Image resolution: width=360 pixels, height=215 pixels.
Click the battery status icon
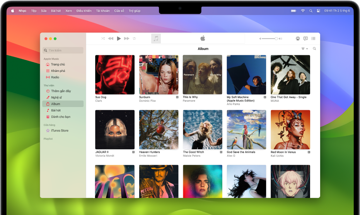click(x=293, y=11)
